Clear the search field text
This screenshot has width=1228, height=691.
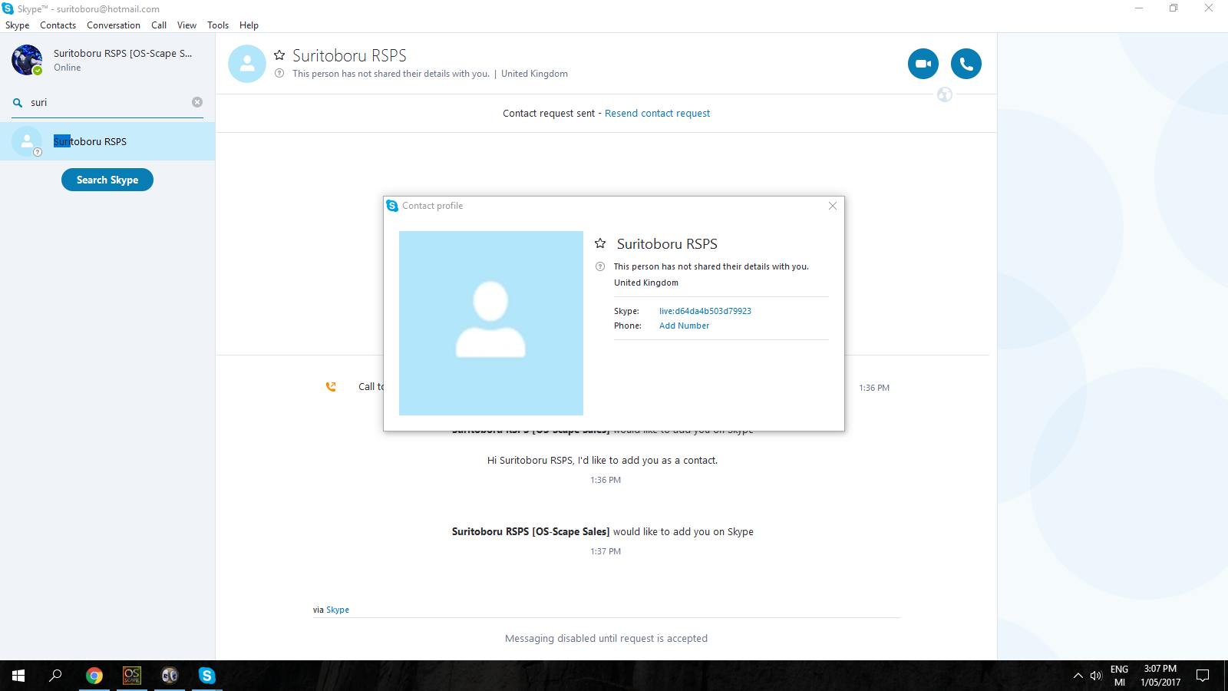pos(197,102)
